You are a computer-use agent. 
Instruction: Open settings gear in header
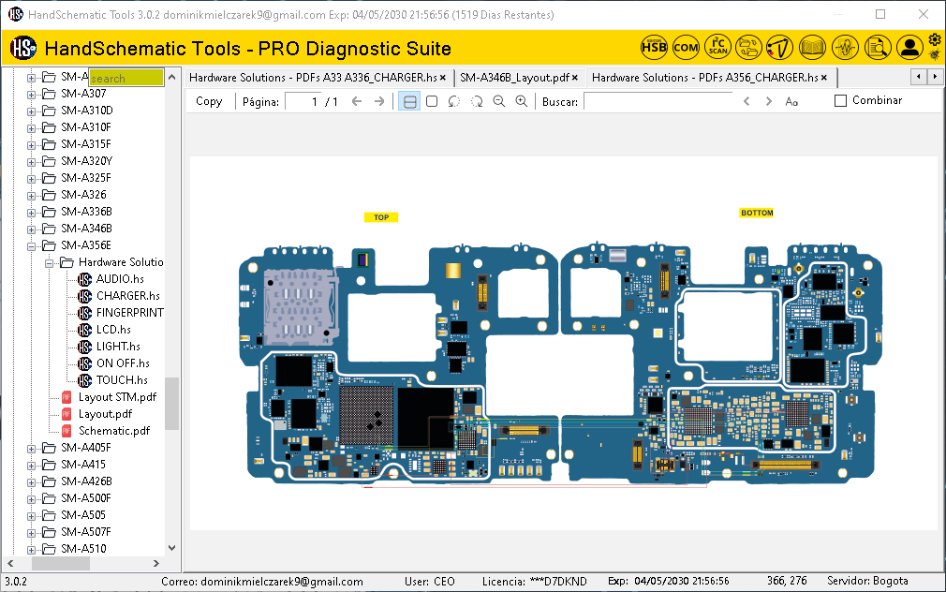935,40
